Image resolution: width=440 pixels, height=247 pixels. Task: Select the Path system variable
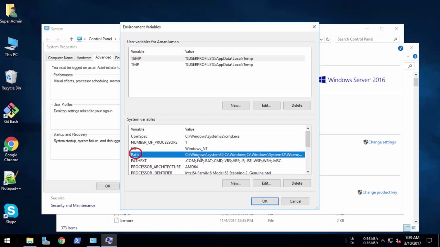point(217,155)
